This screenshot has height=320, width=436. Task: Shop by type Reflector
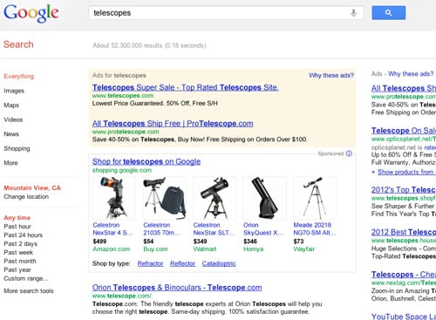tap(183, 263)
